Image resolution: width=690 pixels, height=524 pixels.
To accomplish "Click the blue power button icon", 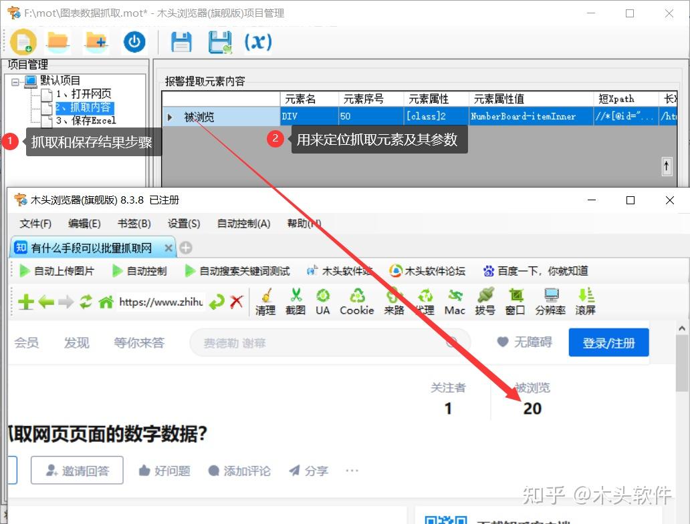I will tap(134, 42).
